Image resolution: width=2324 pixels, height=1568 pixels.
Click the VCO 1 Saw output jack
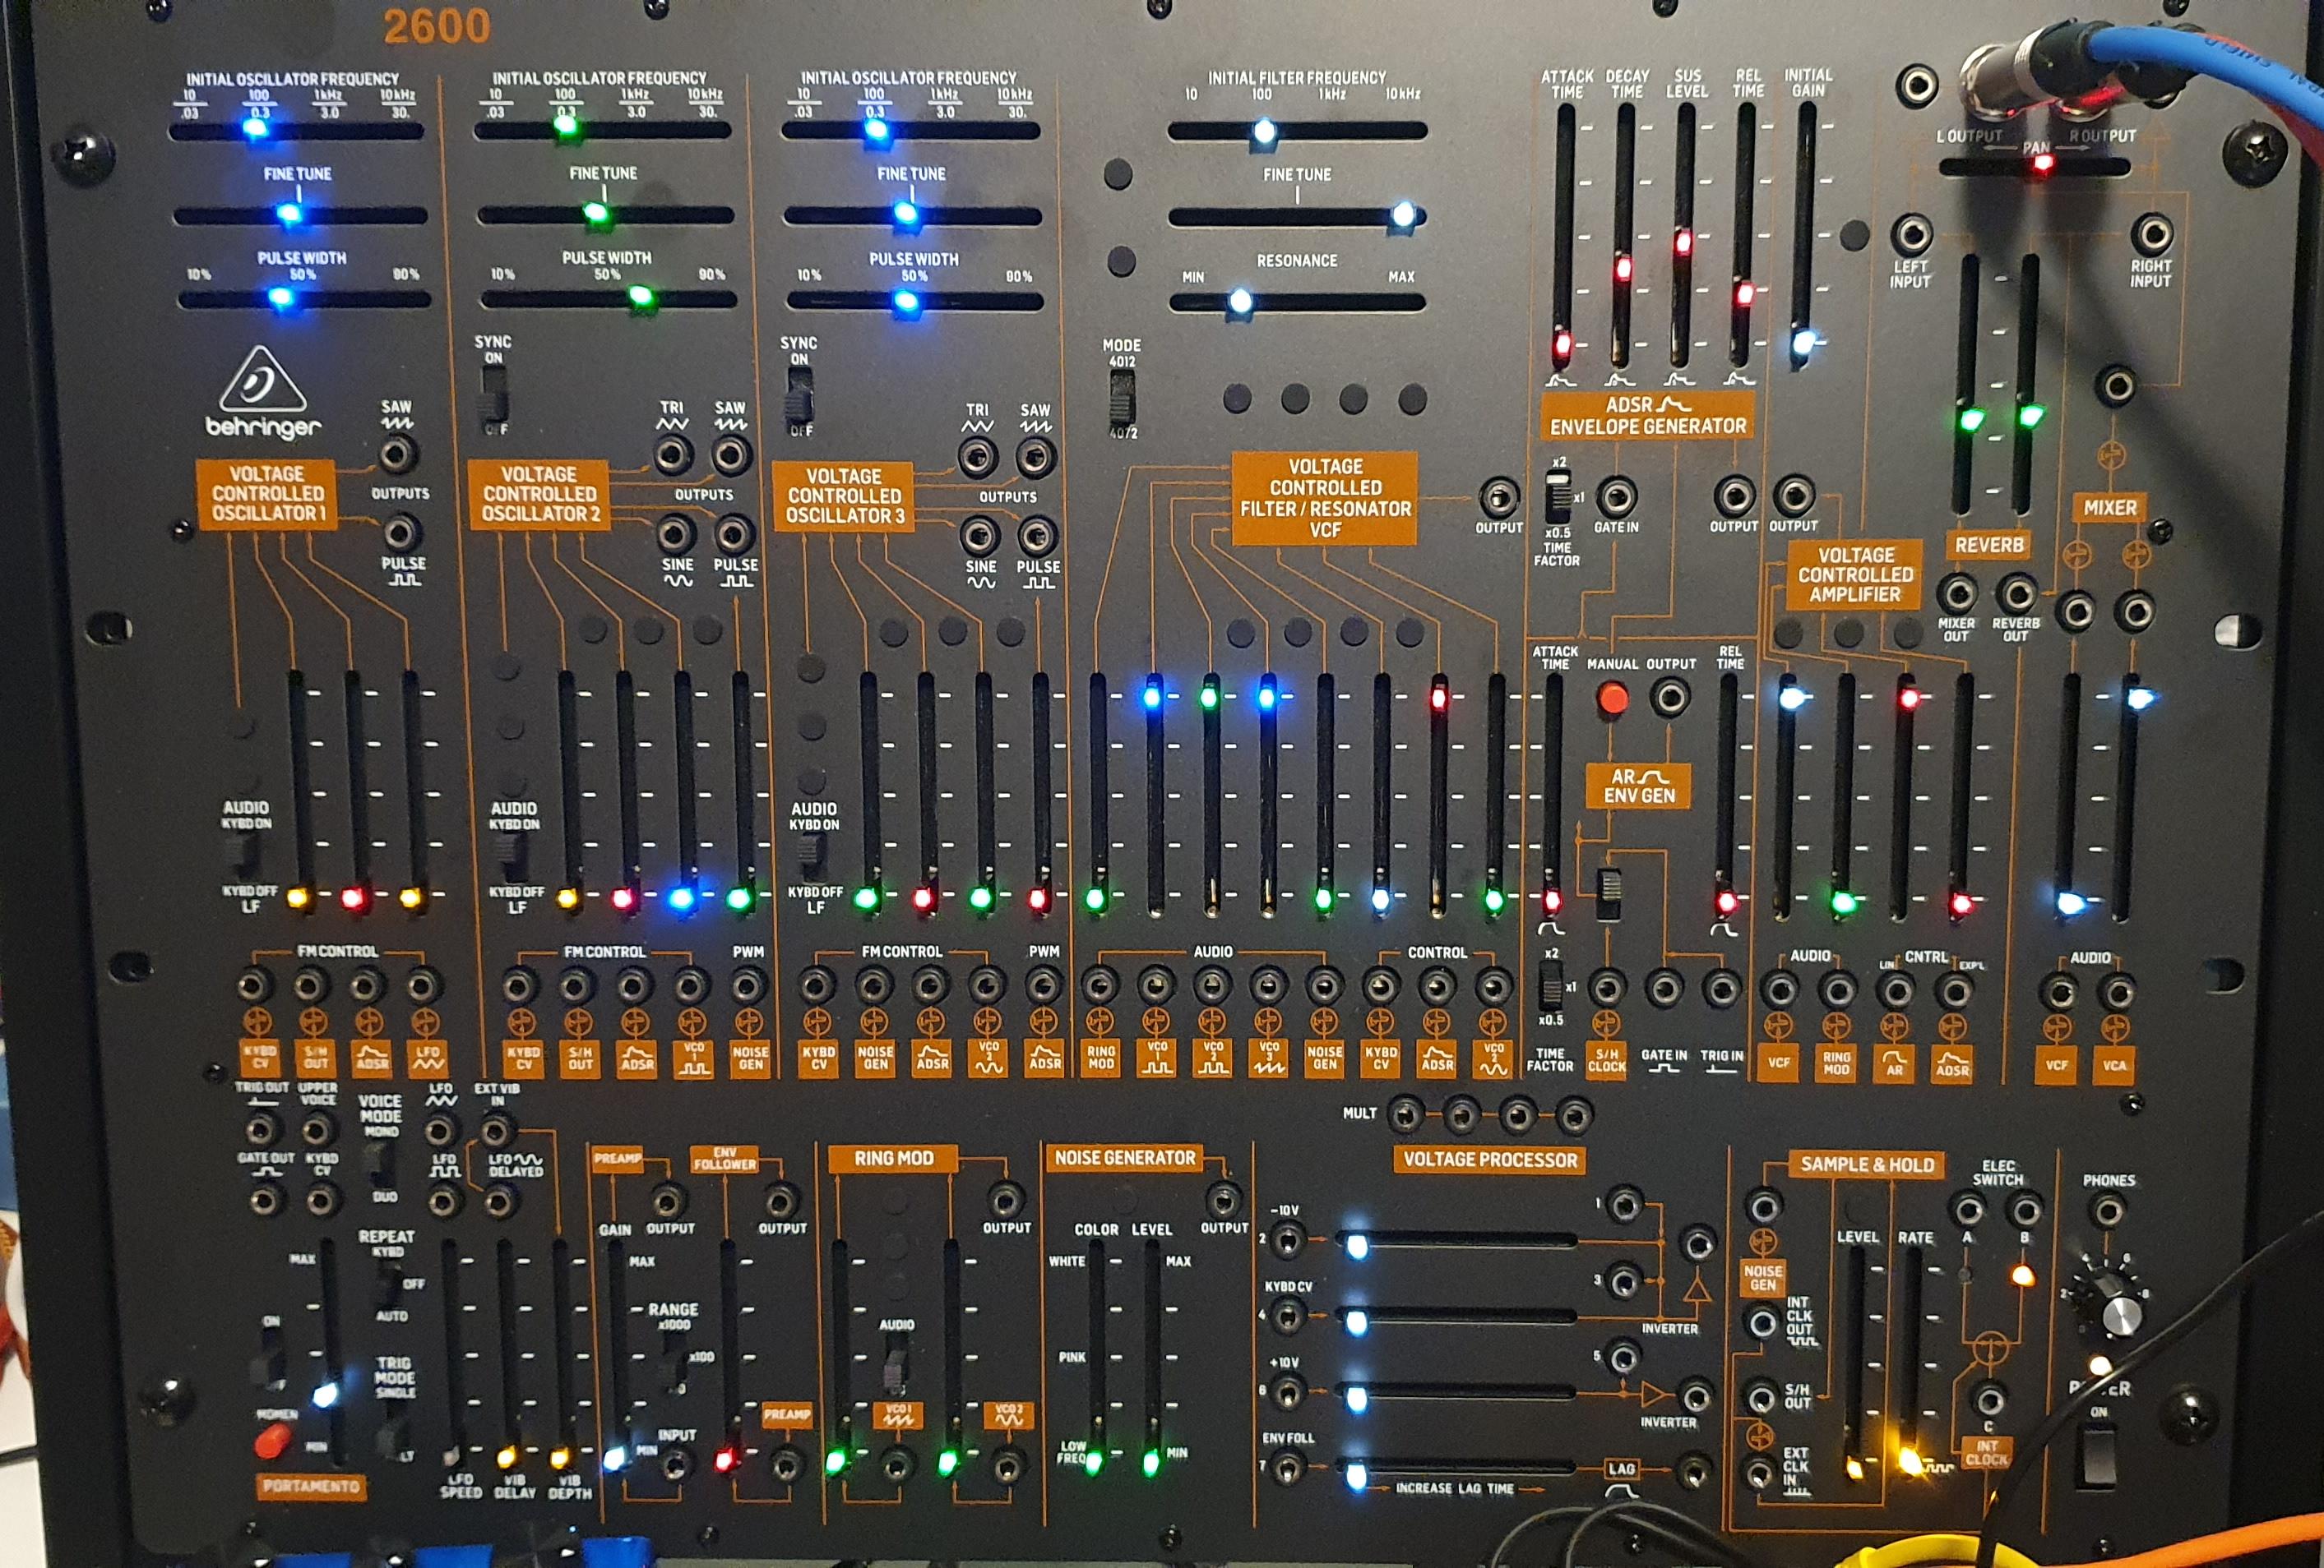tap(398, 454)
